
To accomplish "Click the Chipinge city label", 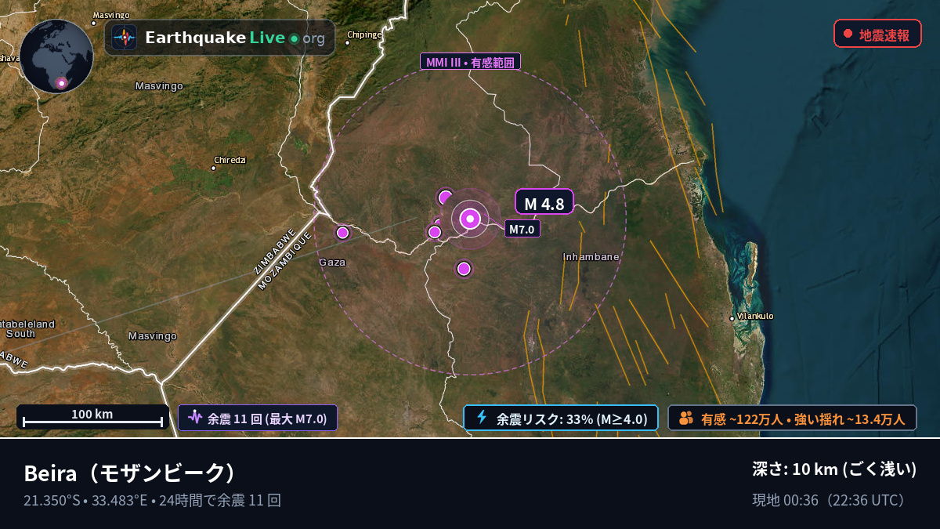I will pyautogui.click(x=364, y=34).
